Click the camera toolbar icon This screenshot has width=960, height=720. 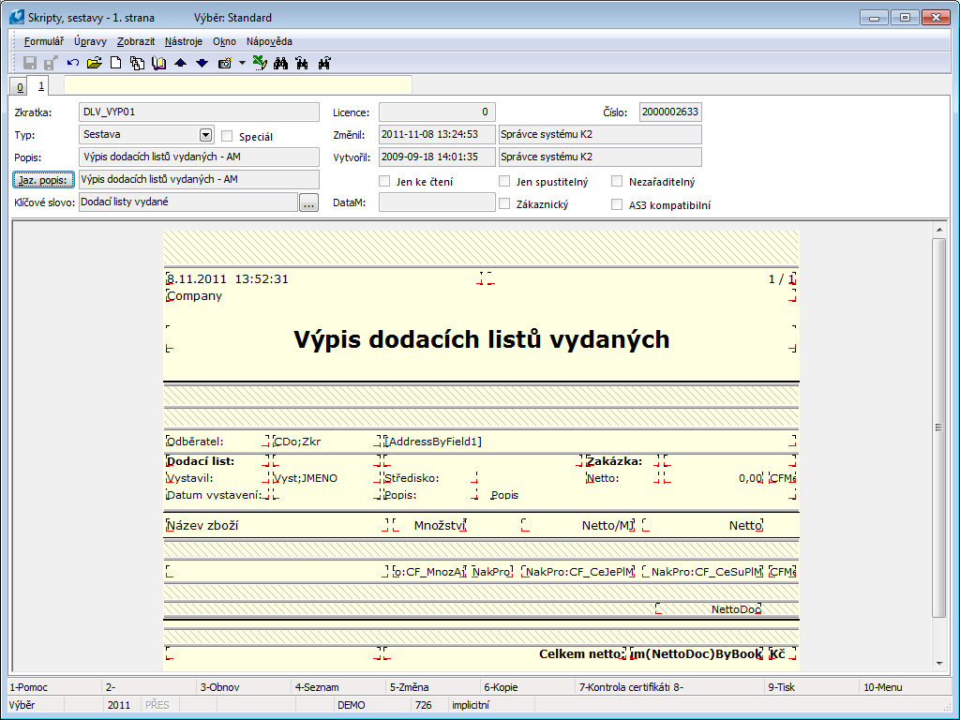tap(225, 63)
